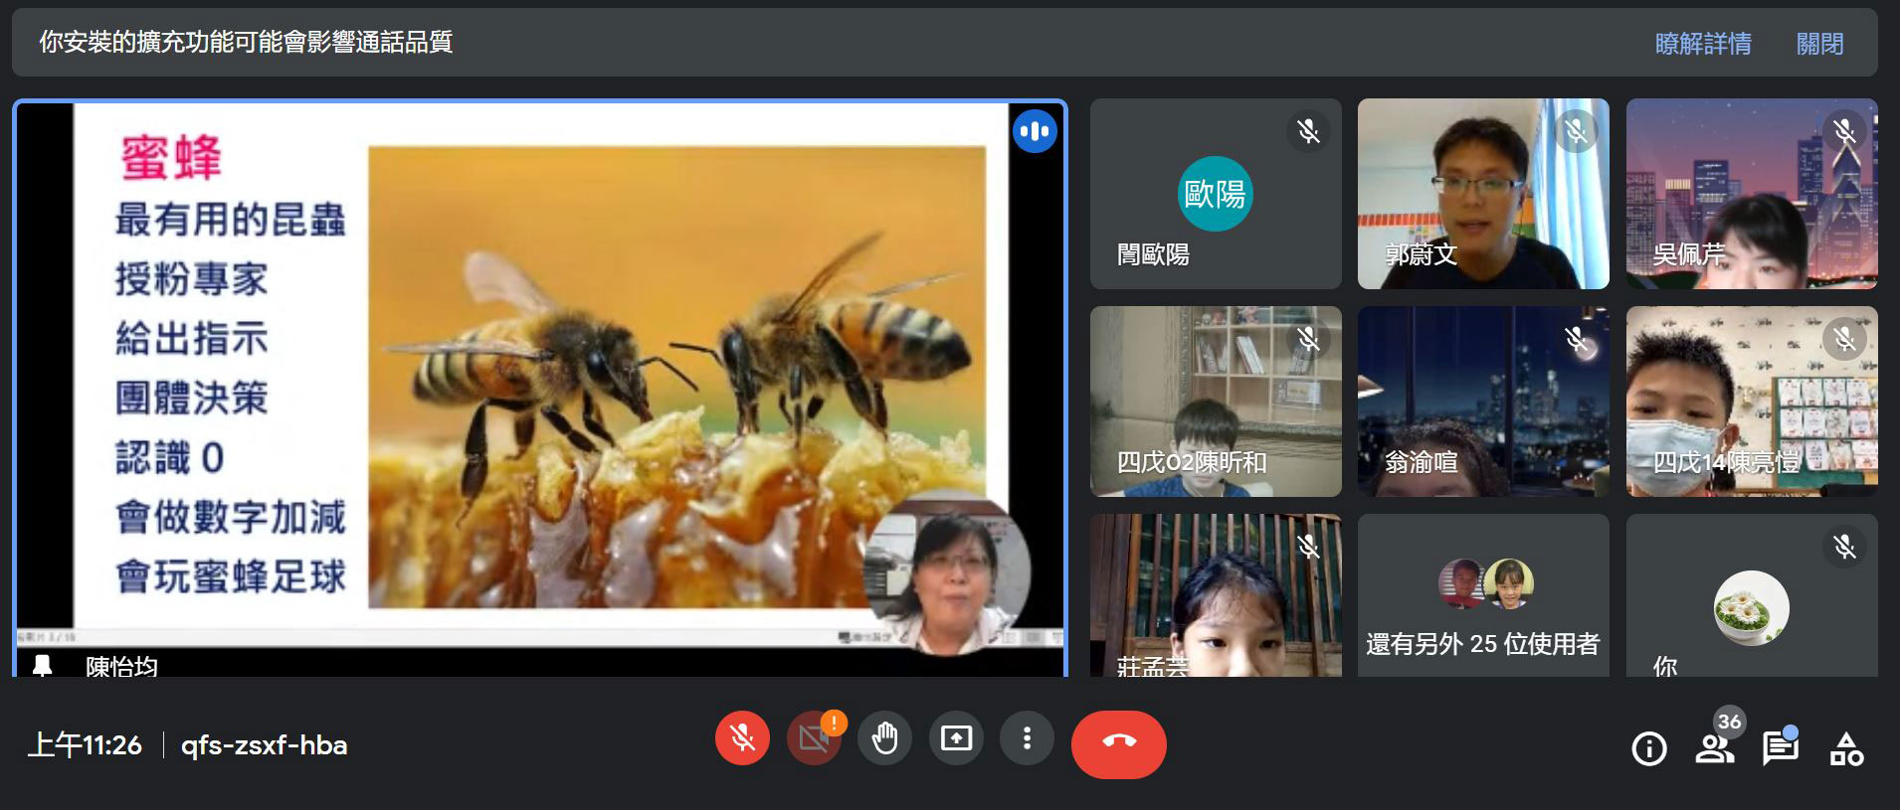The width and height of the screenshot is (1900, 810).
Task: Open the chat messages icon
Action: coord(1781,747)
